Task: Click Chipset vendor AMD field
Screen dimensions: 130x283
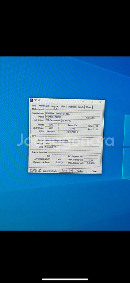Action: tap(51, 125)
